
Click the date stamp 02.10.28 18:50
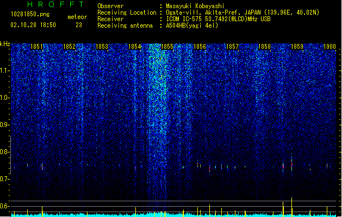coord(33,25)
